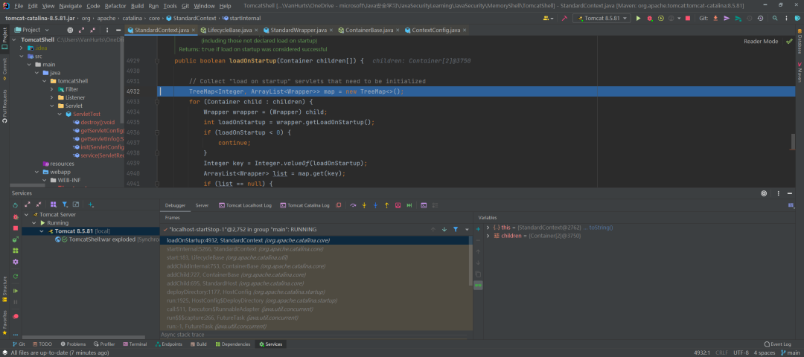Click the red Stop button in top toolbar
Screen dimensions: 804x357
click(688, 18)
